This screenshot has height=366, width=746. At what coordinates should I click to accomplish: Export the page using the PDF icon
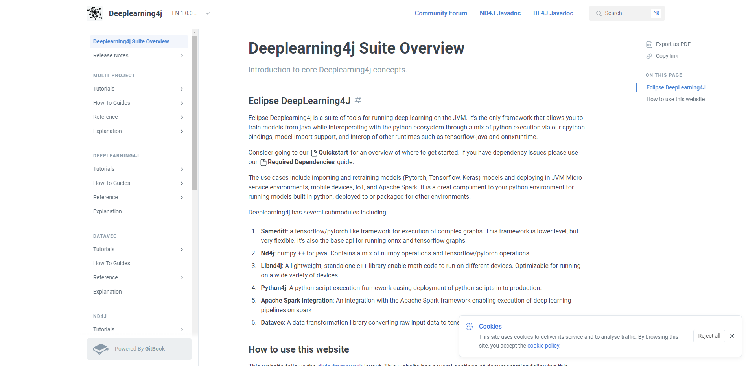[649, 44]
